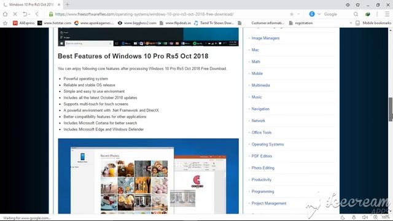Viewport: 393px width, 221px height.
Task: Open the Mac category
Action: 255,50
